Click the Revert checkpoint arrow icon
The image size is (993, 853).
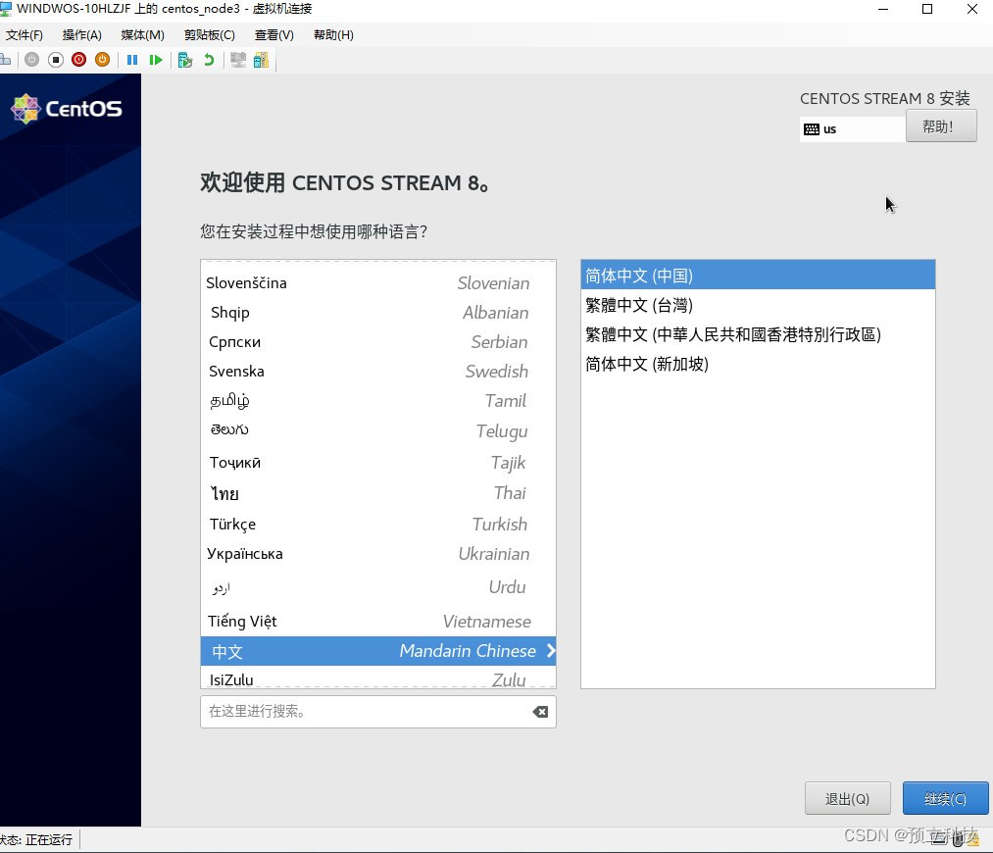click(x=208, y=60)
